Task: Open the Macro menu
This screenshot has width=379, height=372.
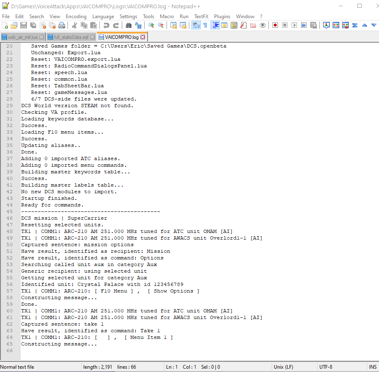Action: click(167, 17)
